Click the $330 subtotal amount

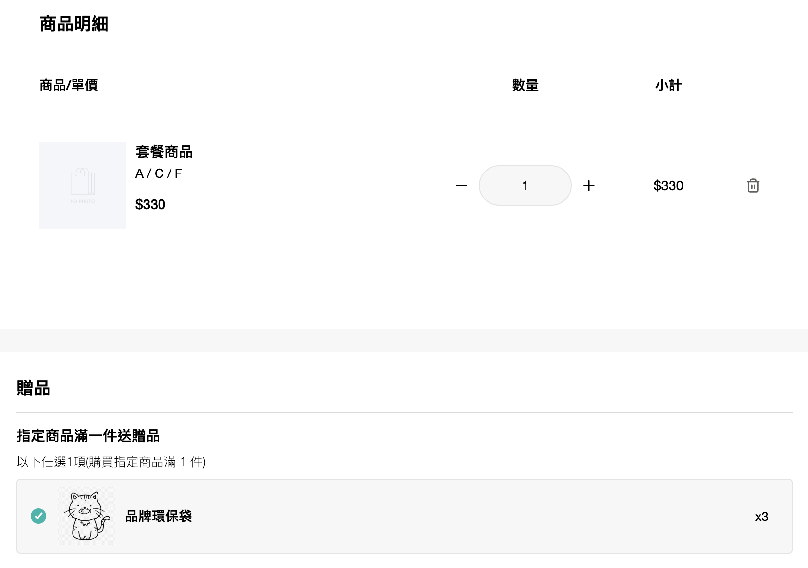click(x=668, y=185)
